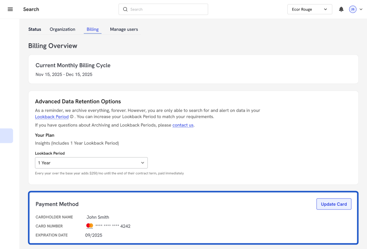Click the Mastercard logo icon
Viewport: 367px width, 249px height.
(89, 226)
